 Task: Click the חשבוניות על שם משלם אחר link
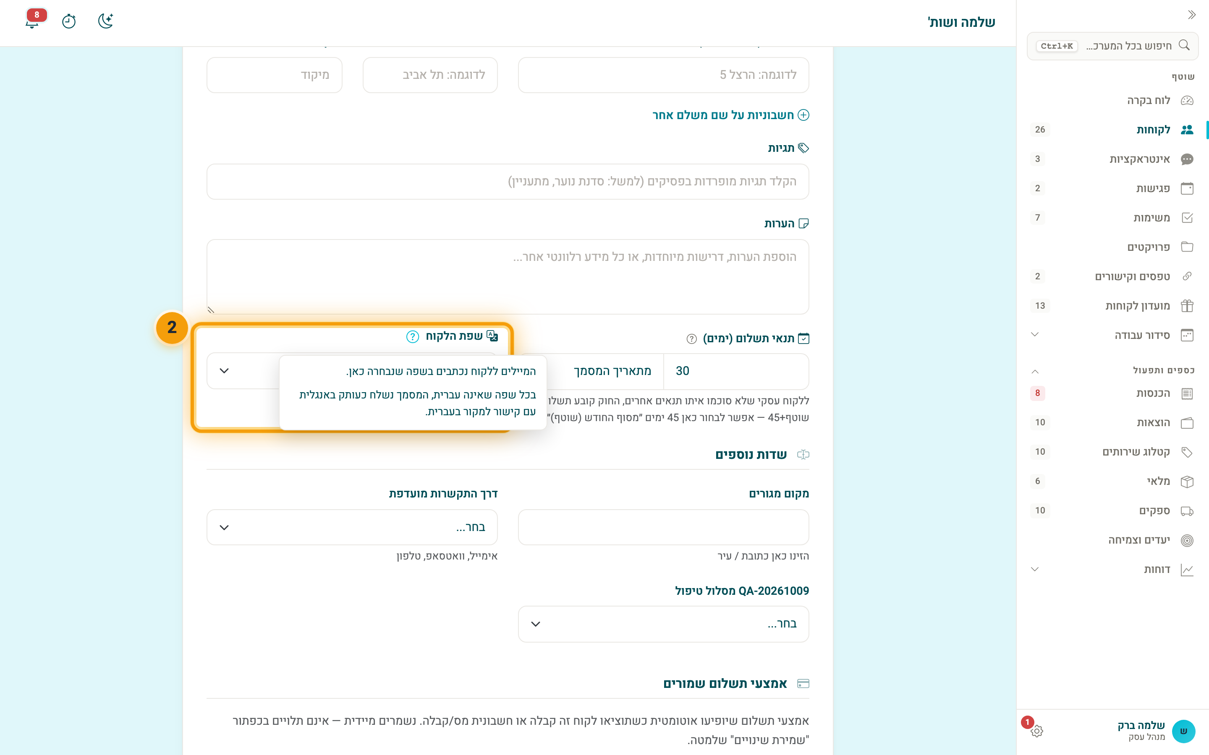coord(730,115)
